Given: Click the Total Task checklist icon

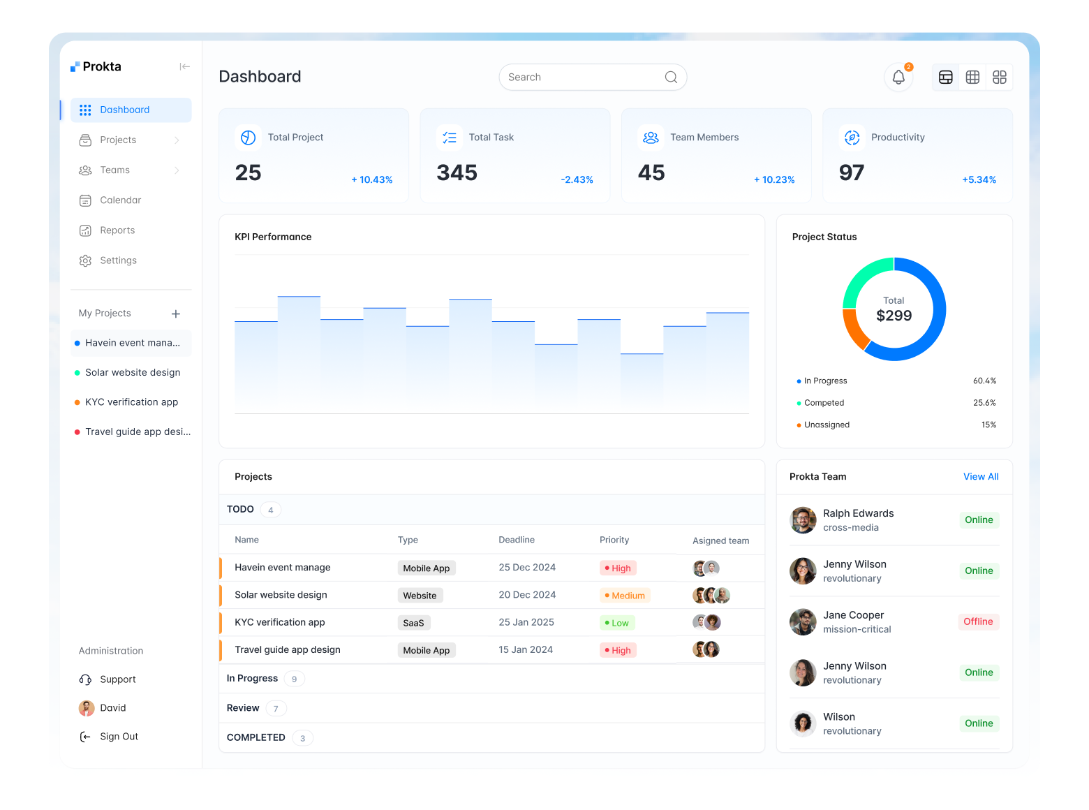Looking at the screenshot, I should (x=450, y=138).
